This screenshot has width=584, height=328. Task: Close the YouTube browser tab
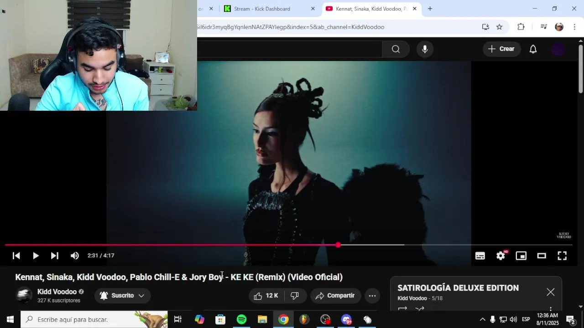click(x=415, y=9)
